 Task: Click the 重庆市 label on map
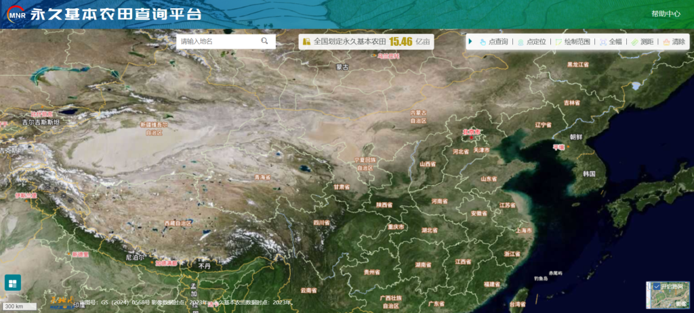tap(396, 227)
